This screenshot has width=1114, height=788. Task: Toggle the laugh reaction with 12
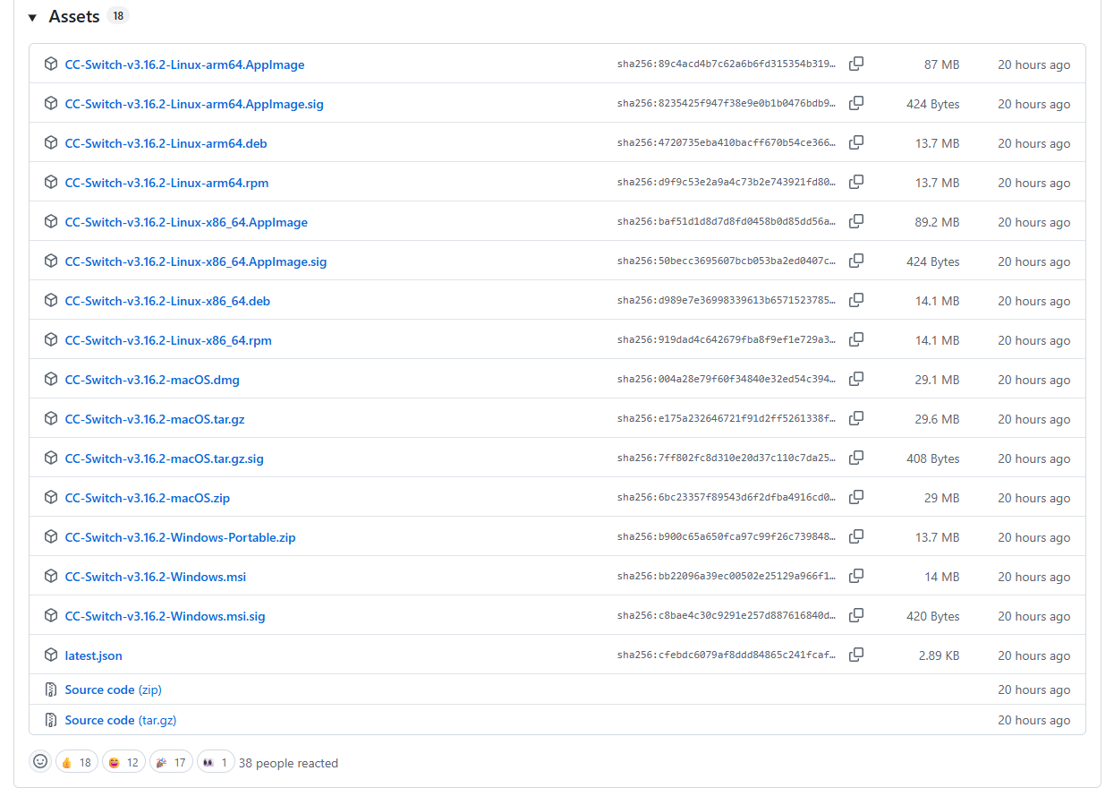(123, 762)
